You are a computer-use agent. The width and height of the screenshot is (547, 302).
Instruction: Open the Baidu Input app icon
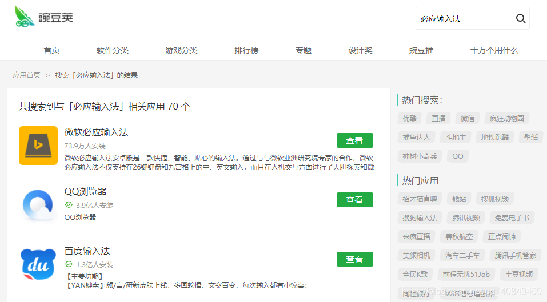38,264
